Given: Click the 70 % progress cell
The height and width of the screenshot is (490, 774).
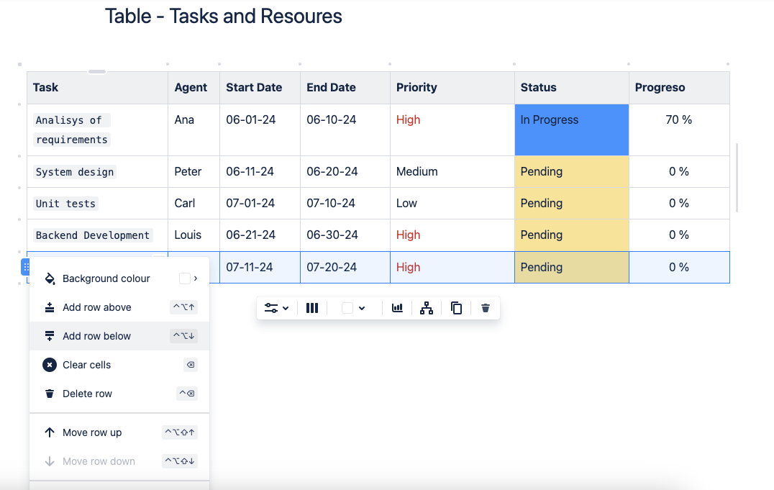Looking at the screenshot, I should [678, 120].
